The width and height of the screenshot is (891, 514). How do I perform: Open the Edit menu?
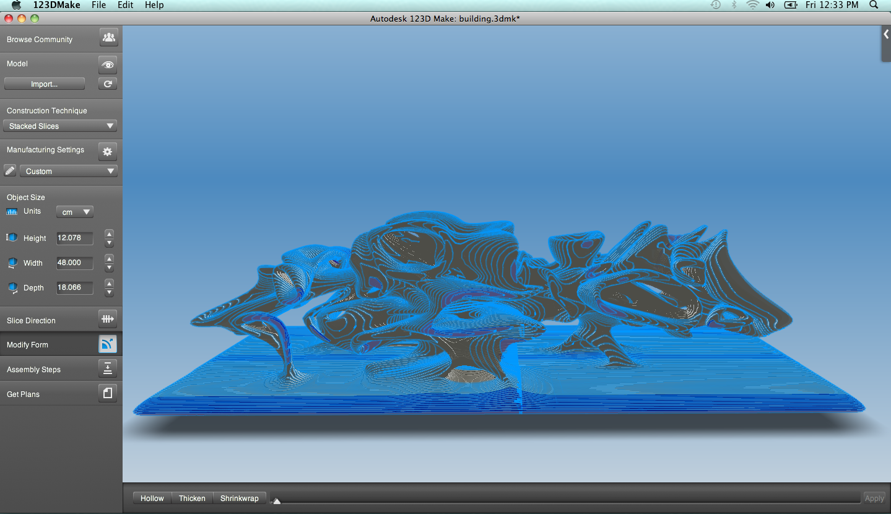(126, 5)
